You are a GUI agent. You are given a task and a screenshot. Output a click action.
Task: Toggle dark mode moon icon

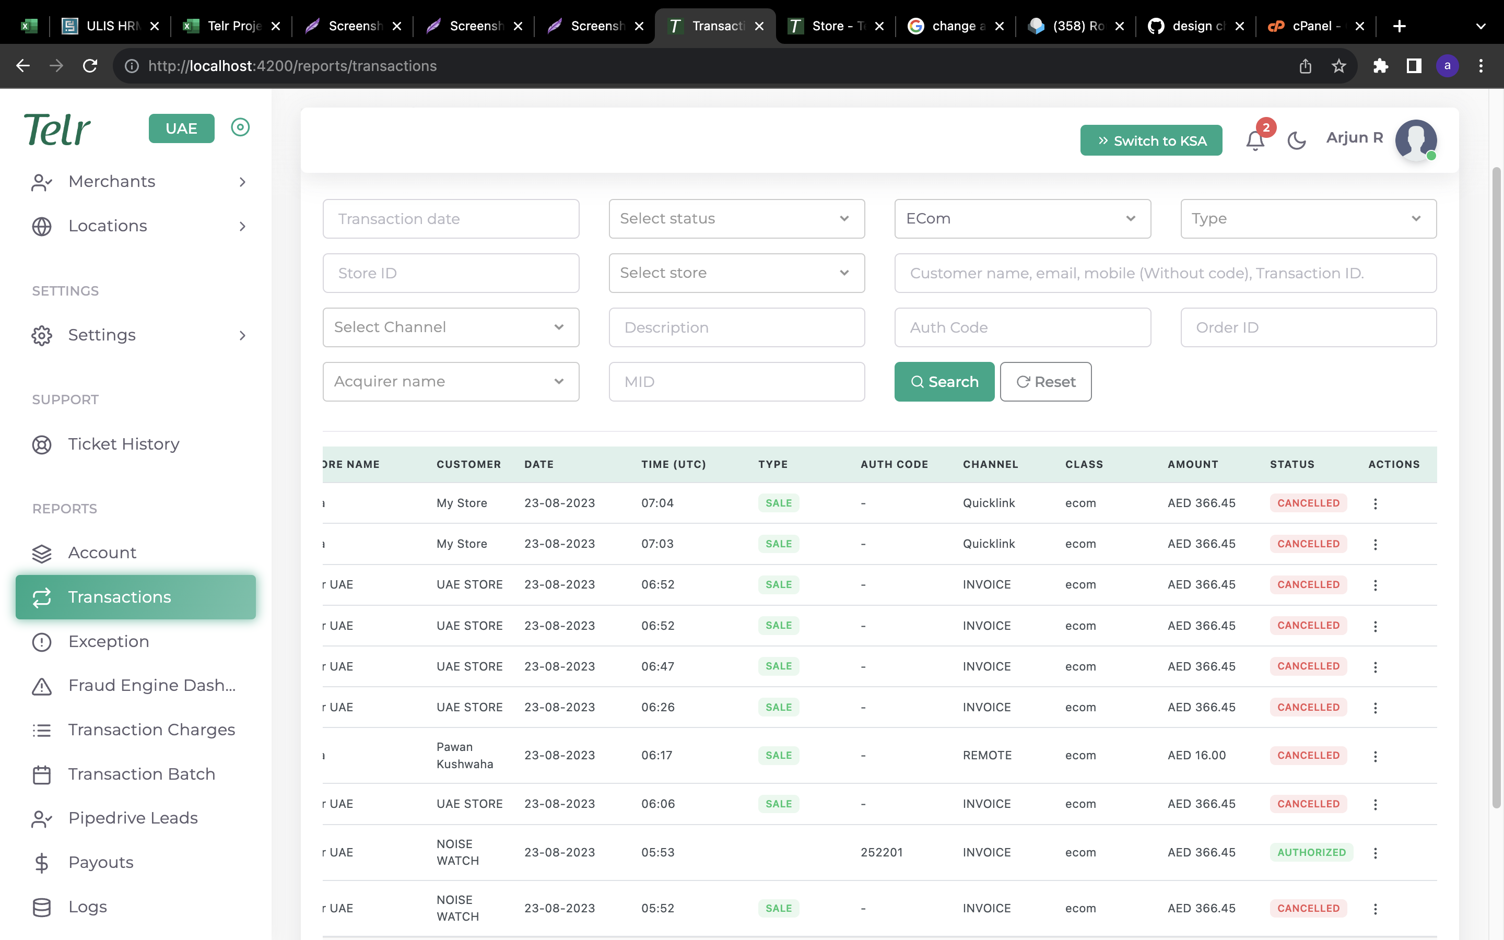point(1297,140)
